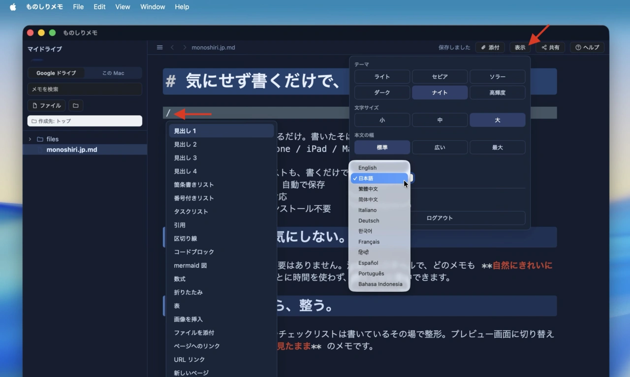Select the ナイト theme
Image resolution: width=630 pixels, height=377 pixels.
click(x=440, y=93)
